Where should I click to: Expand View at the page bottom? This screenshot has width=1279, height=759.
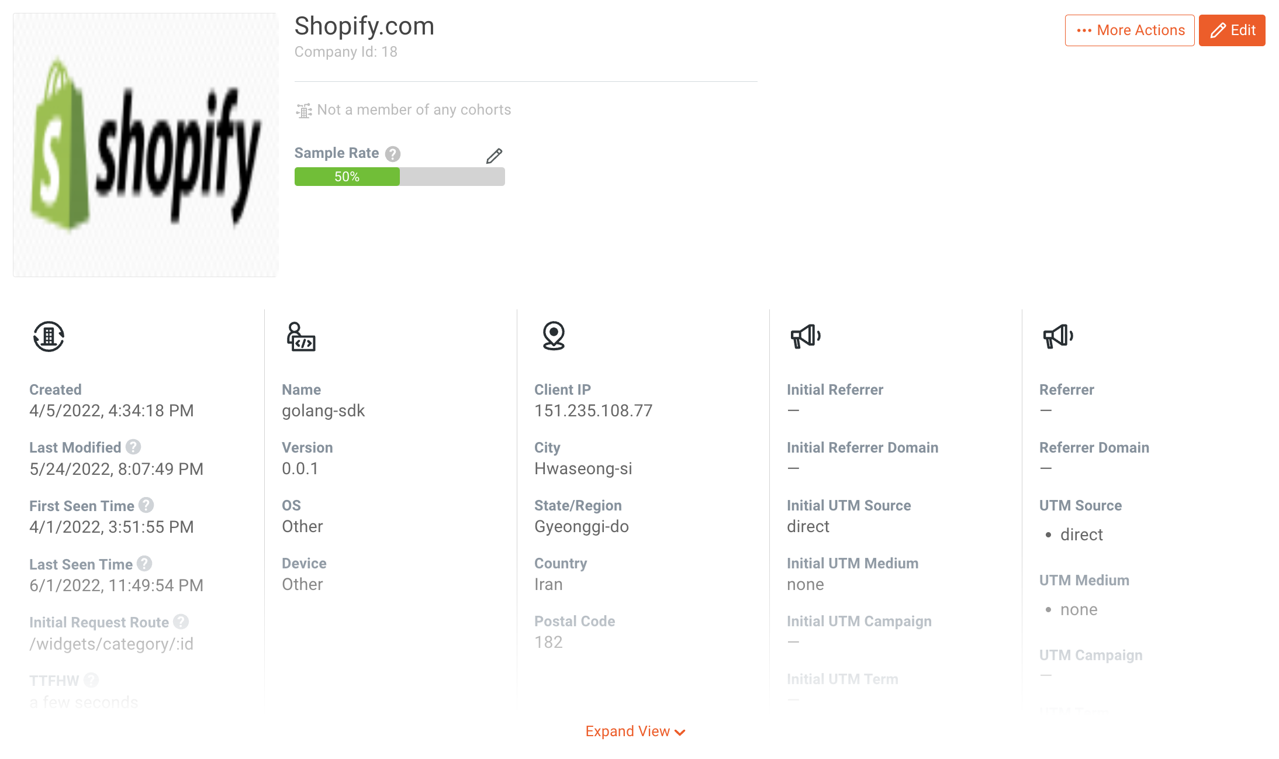(x=635, y=731)
